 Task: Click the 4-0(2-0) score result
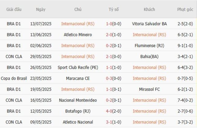tap(114, 111)
